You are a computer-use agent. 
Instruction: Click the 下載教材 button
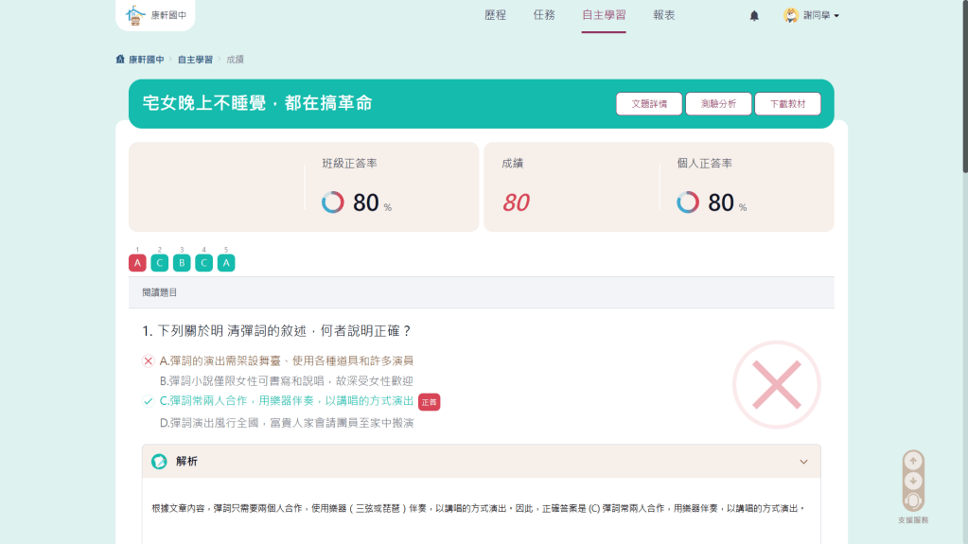(787, 104)
